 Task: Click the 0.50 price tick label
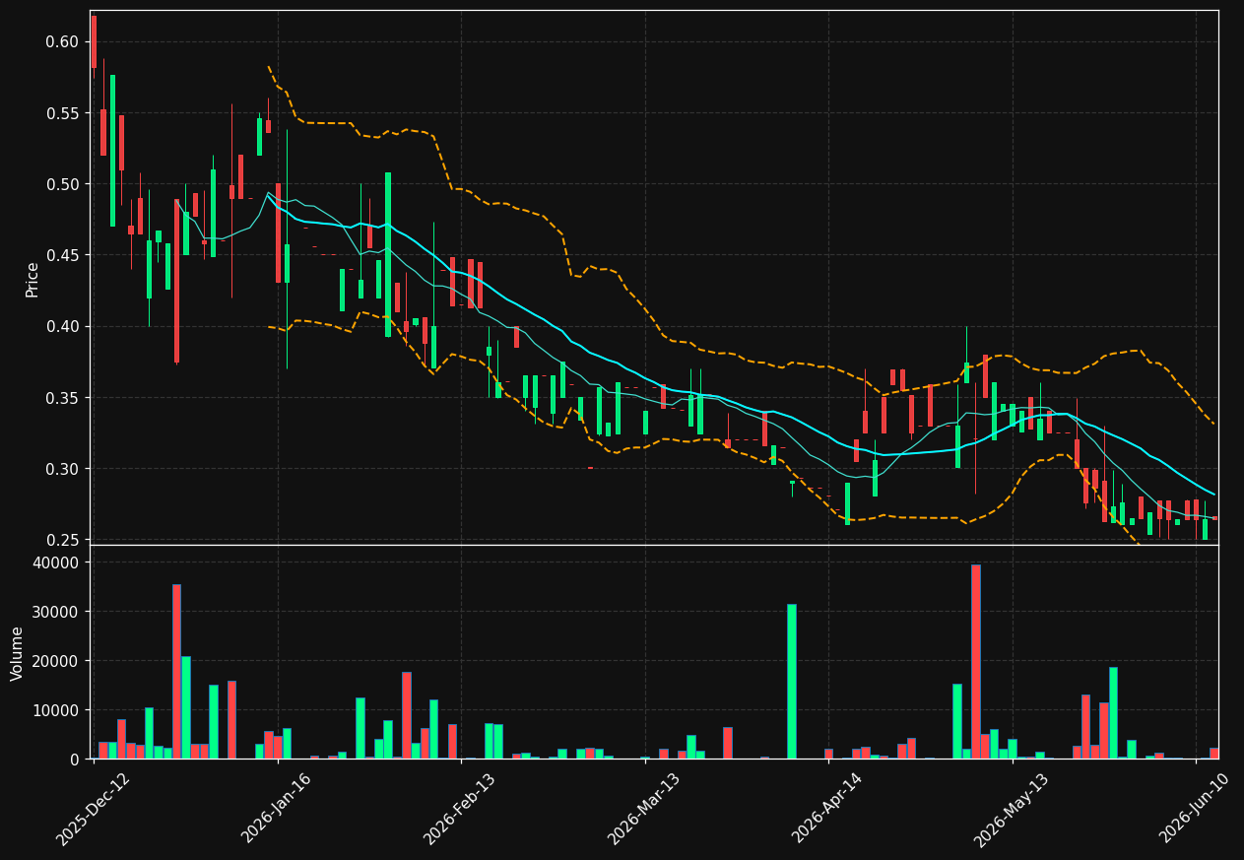click(62, 184)
